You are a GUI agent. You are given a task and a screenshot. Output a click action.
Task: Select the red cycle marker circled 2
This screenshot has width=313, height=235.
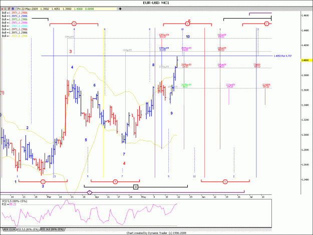coord(43,181)
